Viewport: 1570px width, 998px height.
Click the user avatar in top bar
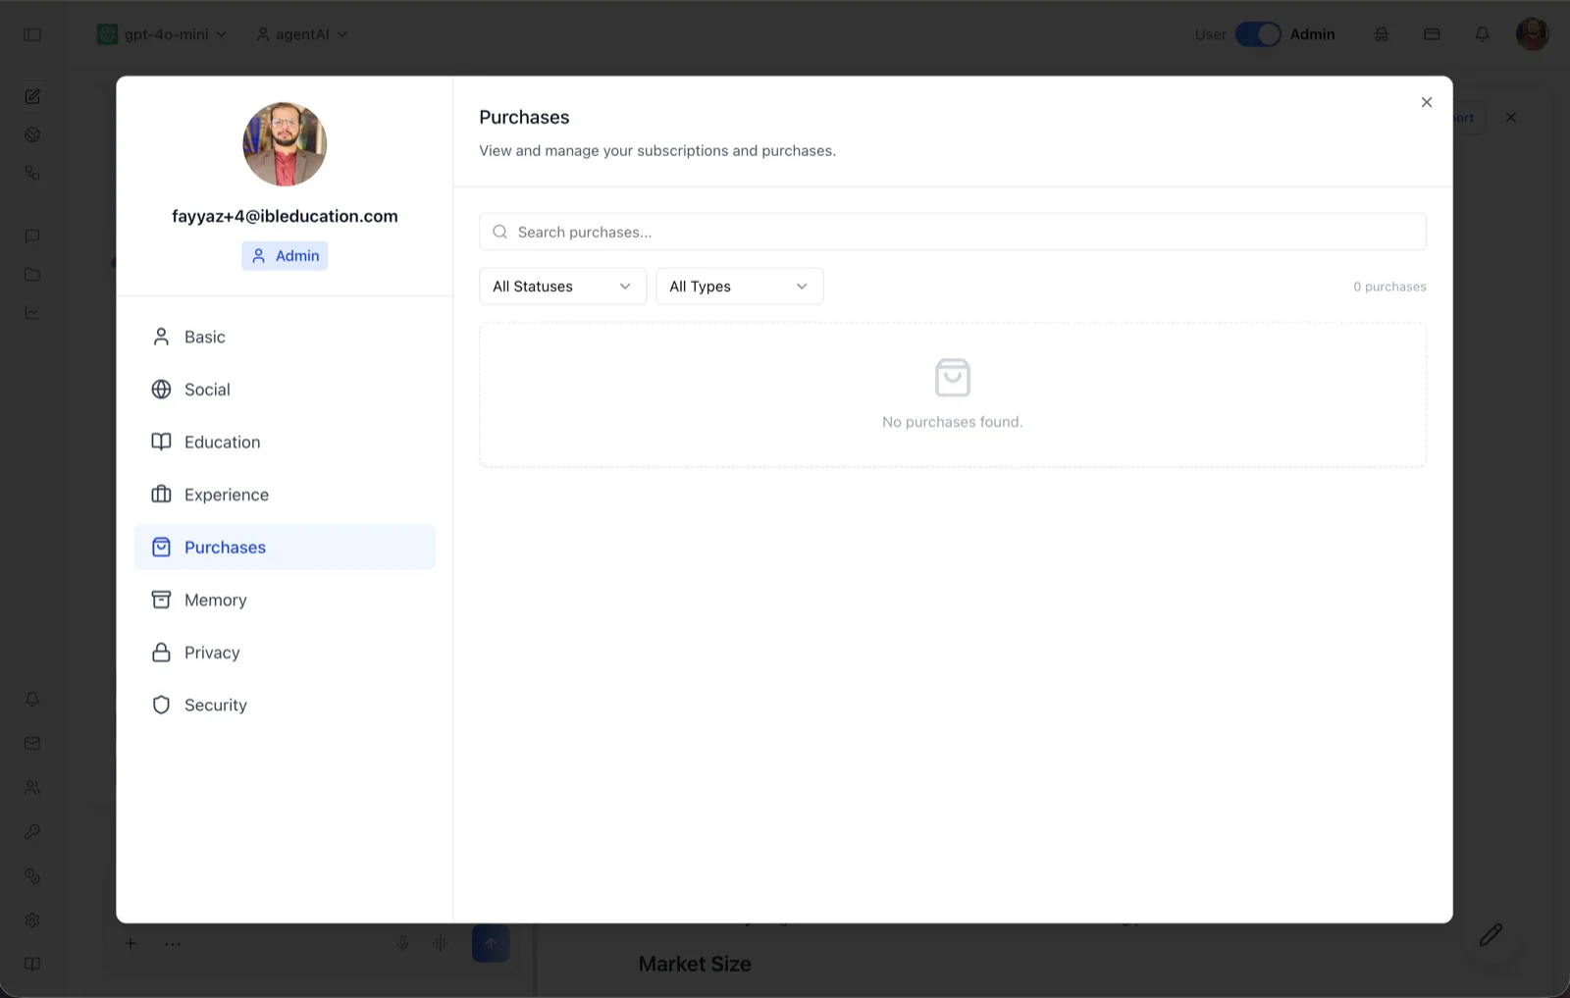click(x=1532, y=34)
